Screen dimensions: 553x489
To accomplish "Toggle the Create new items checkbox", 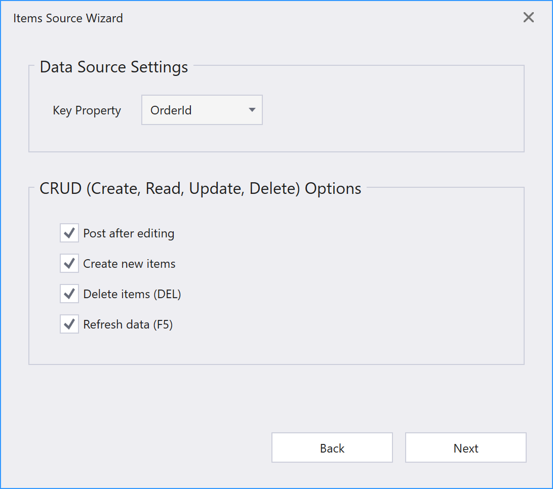I will (69, 264).
